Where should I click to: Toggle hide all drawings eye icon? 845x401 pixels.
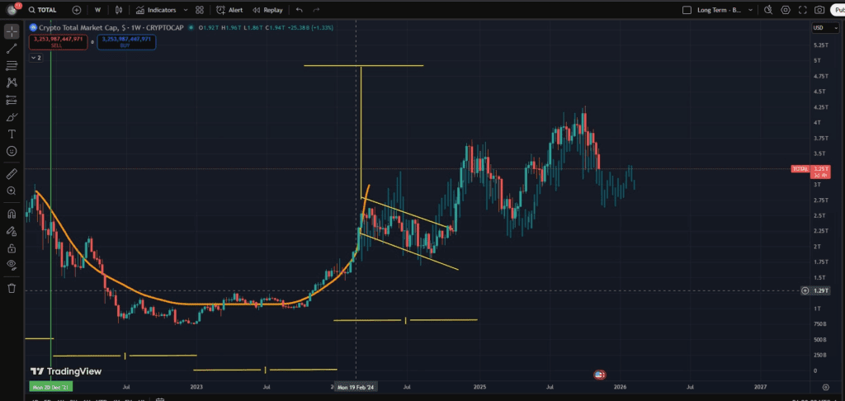tap(12, 265)
